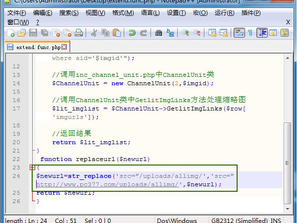Click the New file toolbar icon
Screen dimensions: 297x223
click(x=11, y=33)
